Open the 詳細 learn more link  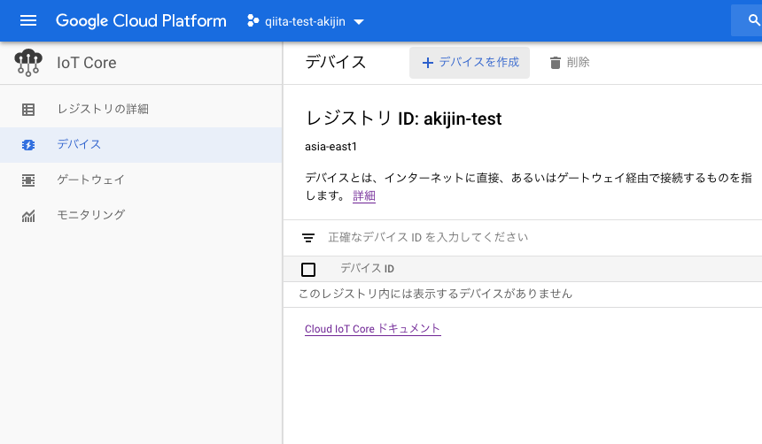click(364, 195)
